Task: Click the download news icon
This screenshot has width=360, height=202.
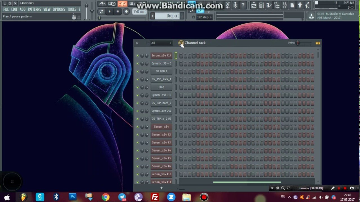Action: [311, 16]
